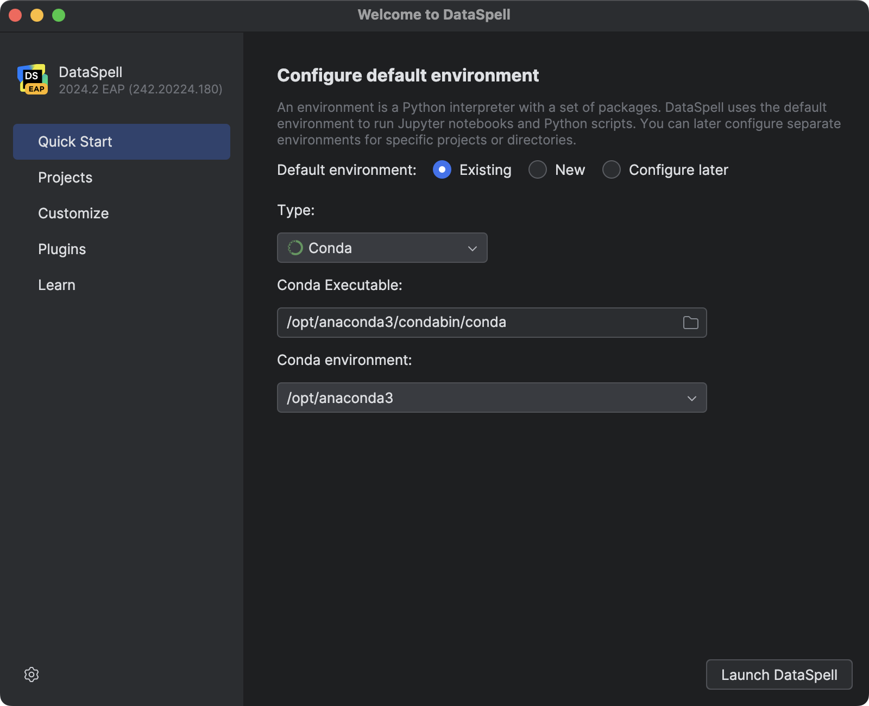
Task: Expand the /opt/anaconda3 environment list chevron
Action: pos(691,398)
